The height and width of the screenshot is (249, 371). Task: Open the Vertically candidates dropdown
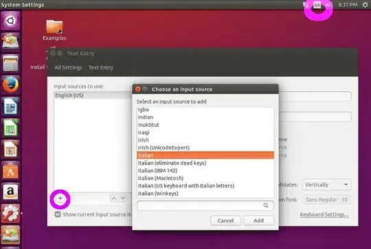tap(327, 185)
